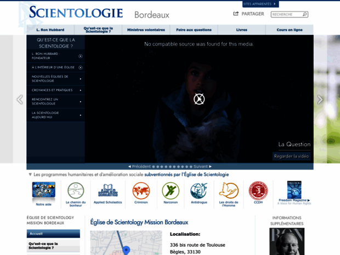Click the blue map location pin
This screenshot has height=255, width=340.
point(126,250)
